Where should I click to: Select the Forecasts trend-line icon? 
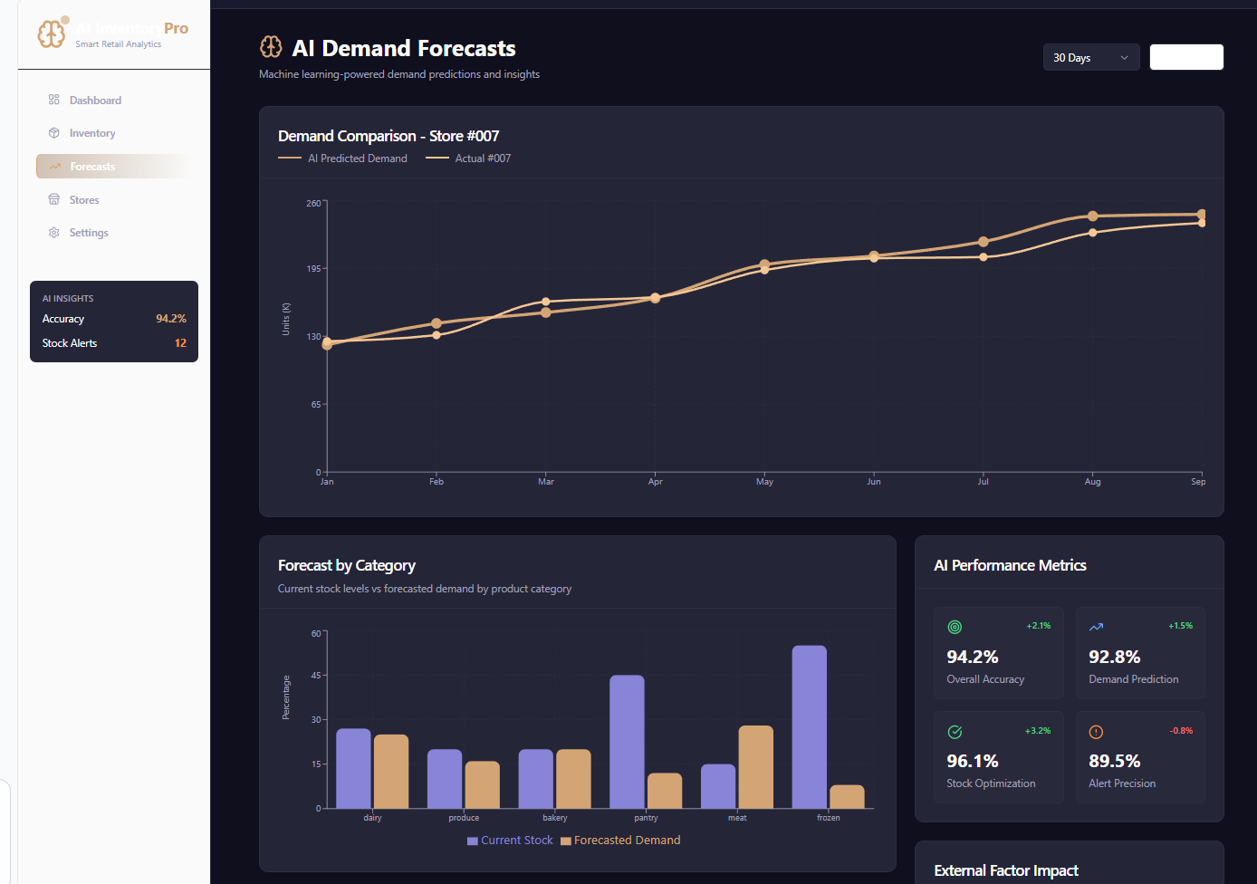point(54,166)
